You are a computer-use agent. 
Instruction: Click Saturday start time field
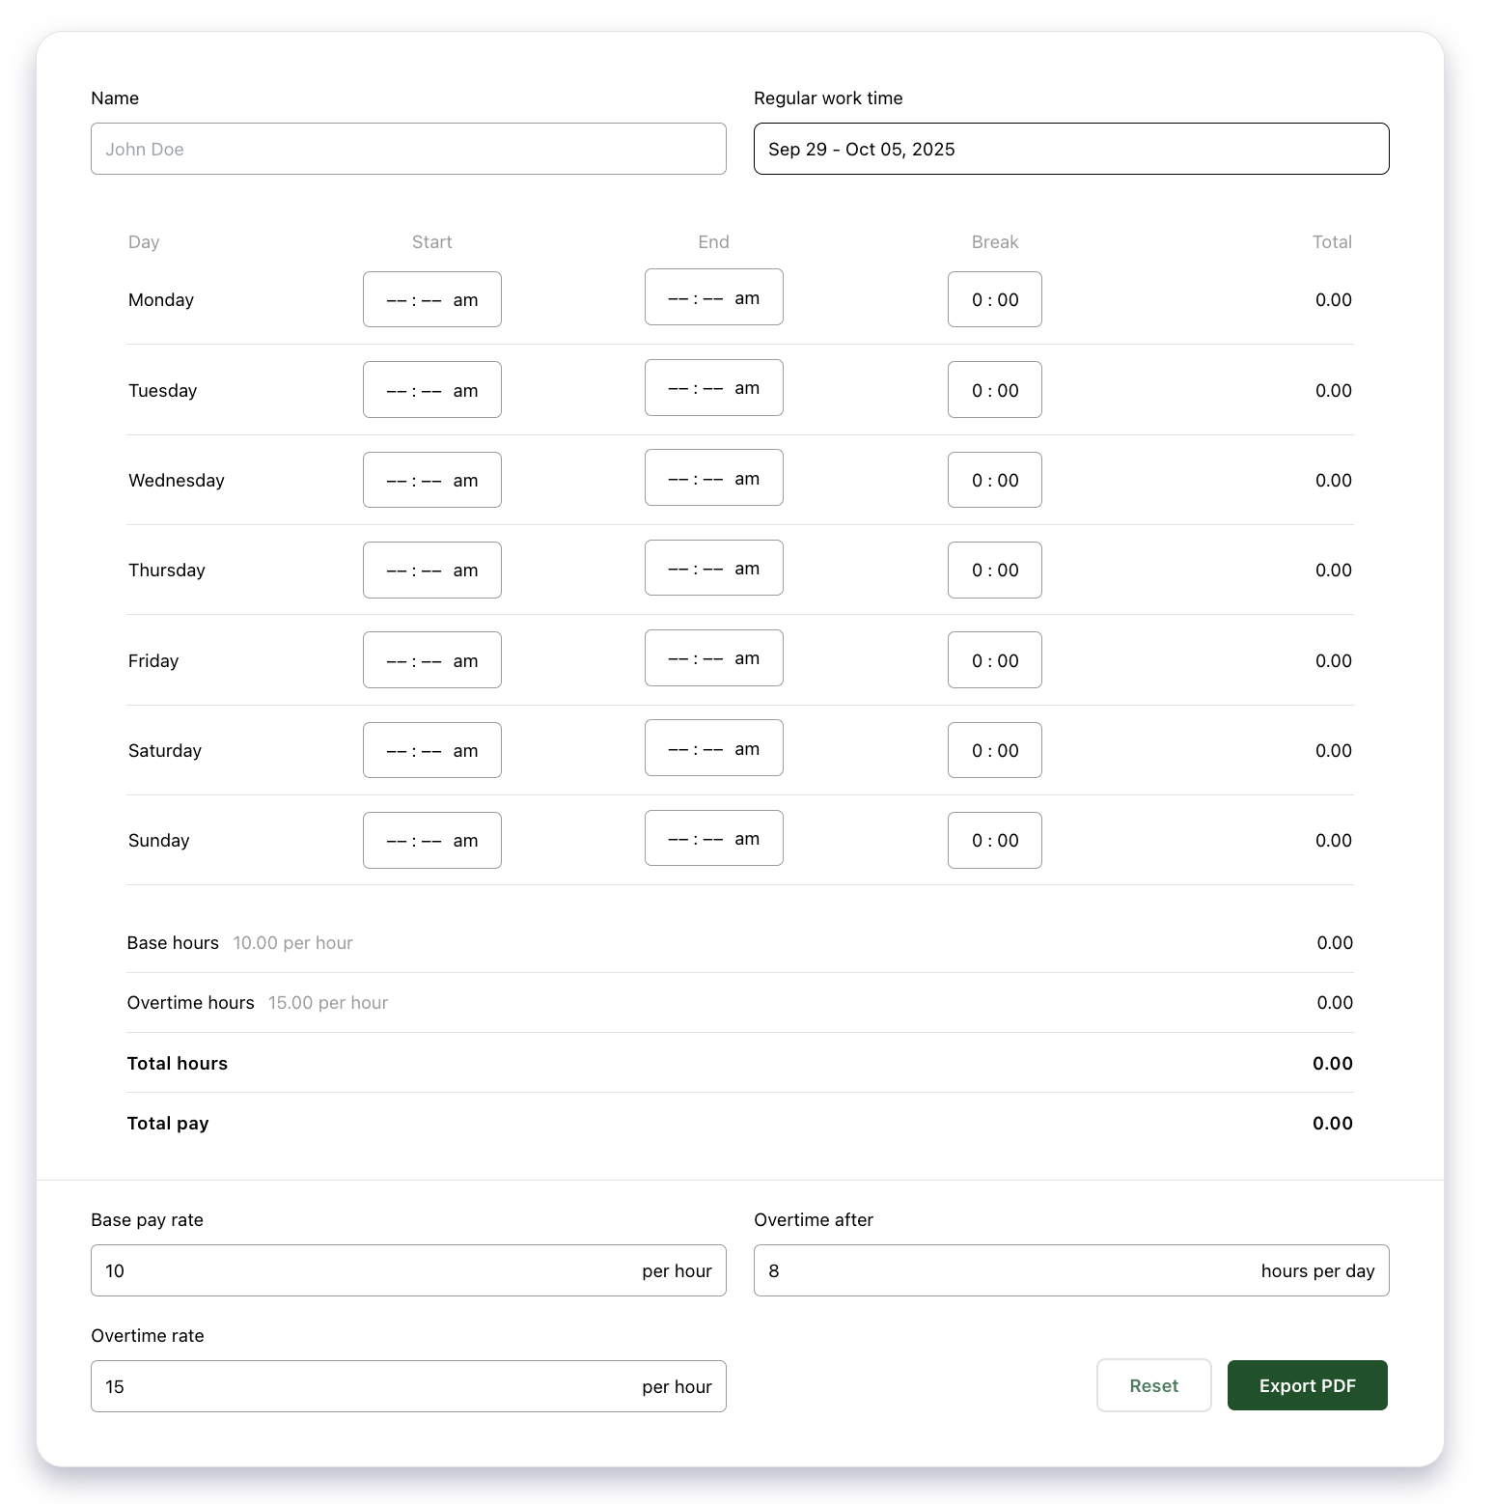coord(431,750)
